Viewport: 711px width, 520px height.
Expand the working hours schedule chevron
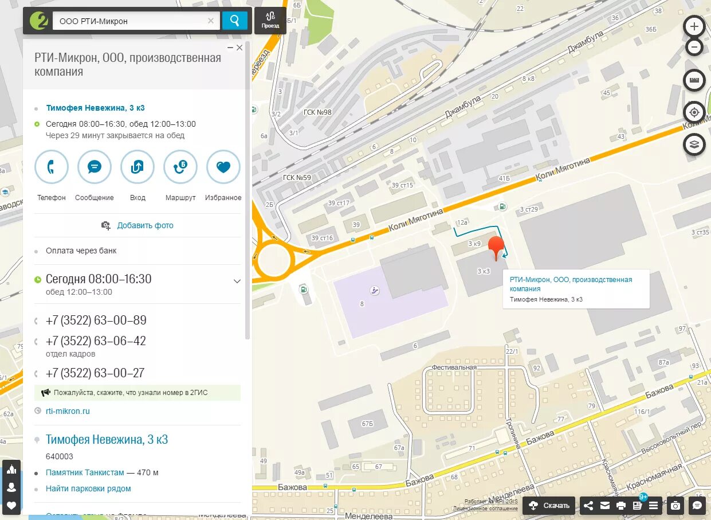(237, 281)
